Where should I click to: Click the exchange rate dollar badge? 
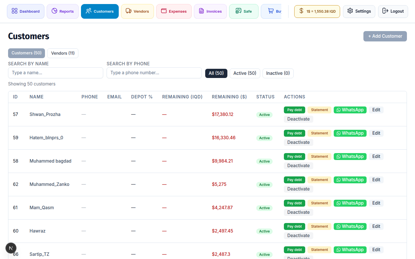317,11
